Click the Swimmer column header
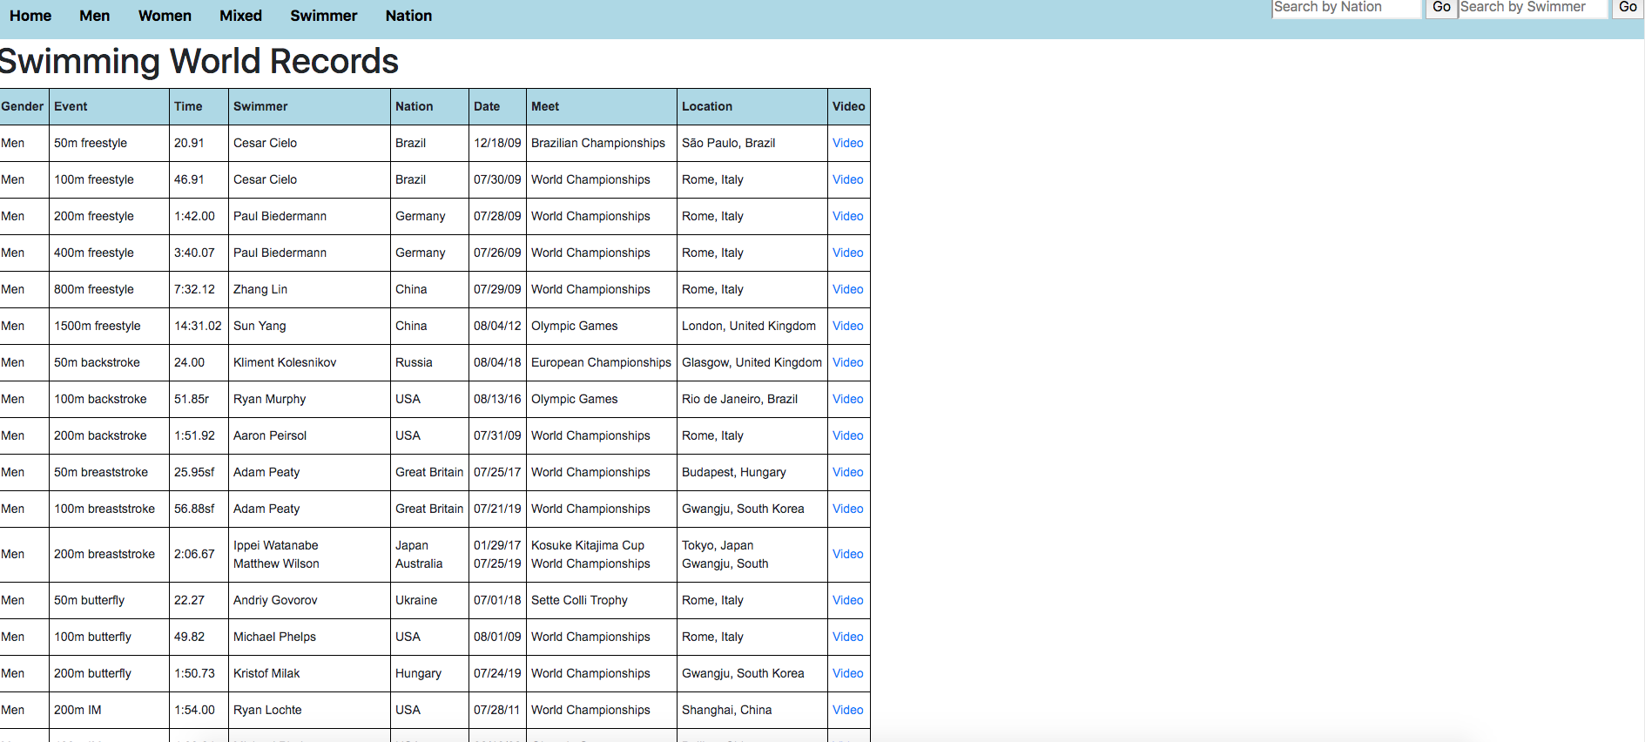Image resolution: width=1645 pixels, height=742 pixels. pos(309,106)
